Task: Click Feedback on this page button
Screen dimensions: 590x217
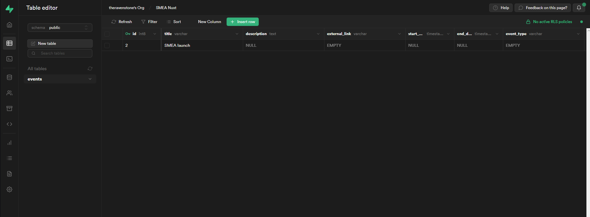Action: [x=543, y=8]
